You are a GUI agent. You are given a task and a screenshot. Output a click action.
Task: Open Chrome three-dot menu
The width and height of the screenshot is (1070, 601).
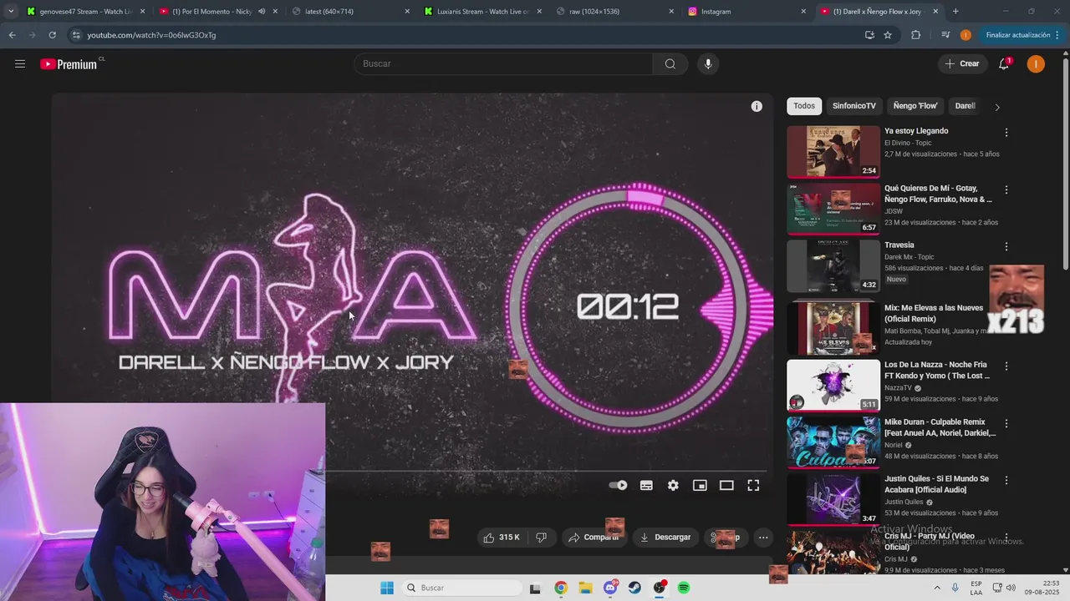pyautogui.click(x=1057, y=35)
